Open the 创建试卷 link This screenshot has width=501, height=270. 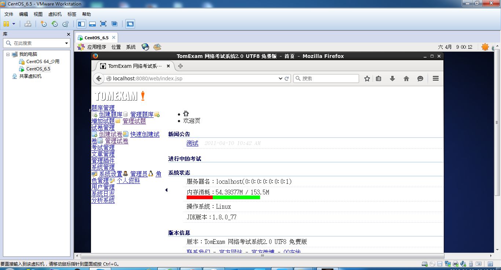[111, 134]
